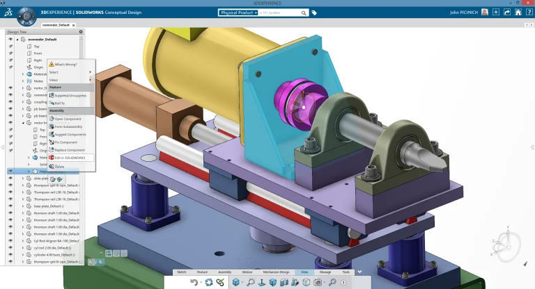Click the section view icon
Image resolution: width=535 pixels, height=289 pixels.
click(284, 282)
